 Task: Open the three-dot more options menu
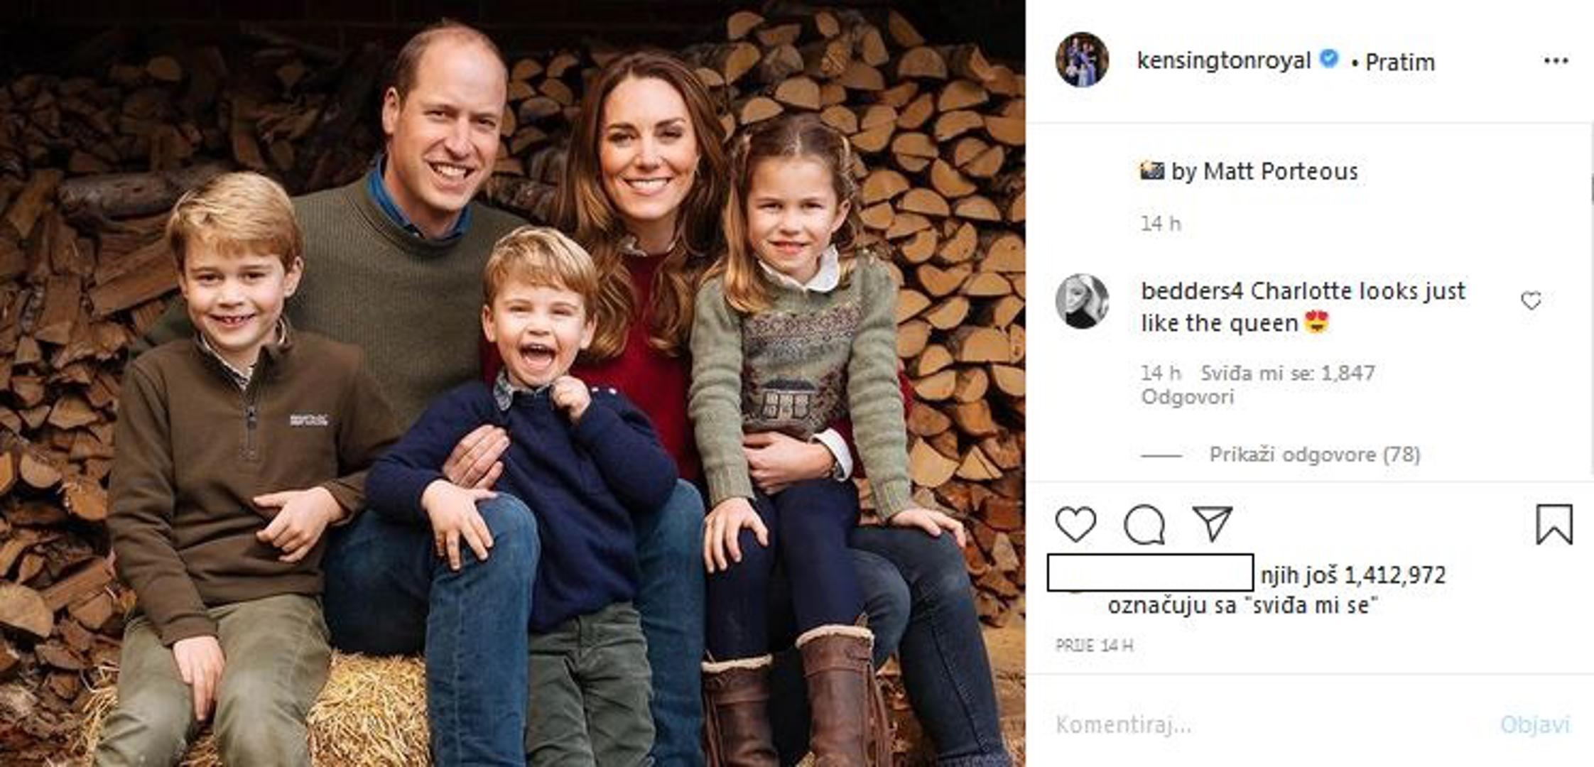point(1556,61)
